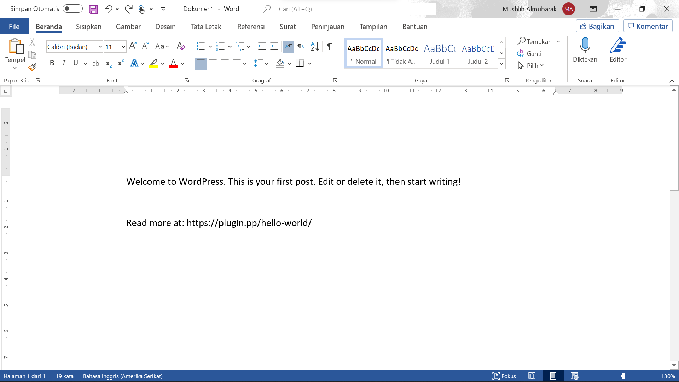Start Diktekan microphone dictation

pos(585,50)
